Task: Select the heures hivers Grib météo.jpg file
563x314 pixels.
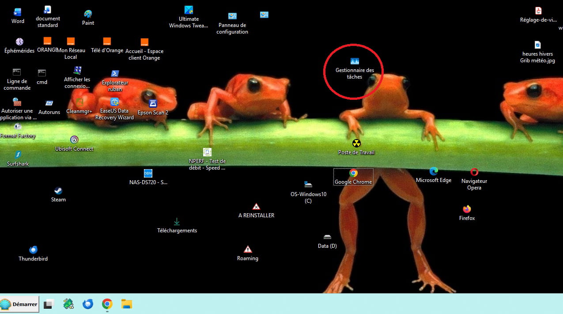Action: [537, 45]
